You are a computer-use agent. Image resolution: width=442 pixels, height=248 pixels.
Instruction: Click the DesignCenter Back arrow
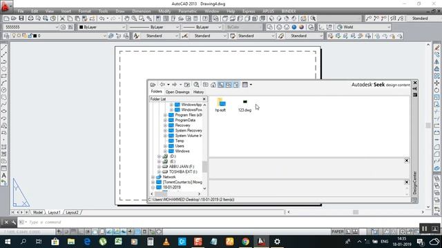tap(162, 85)
